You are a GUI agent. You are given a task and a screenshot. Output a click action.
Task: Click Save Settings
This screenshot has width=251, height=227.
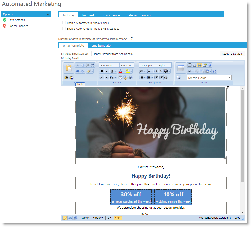tap(17, 20)
